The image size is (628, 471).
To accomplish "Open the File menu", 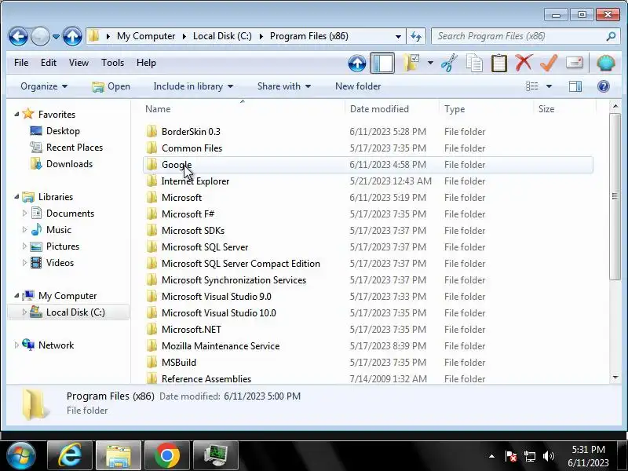I will [x=21, y=63].
